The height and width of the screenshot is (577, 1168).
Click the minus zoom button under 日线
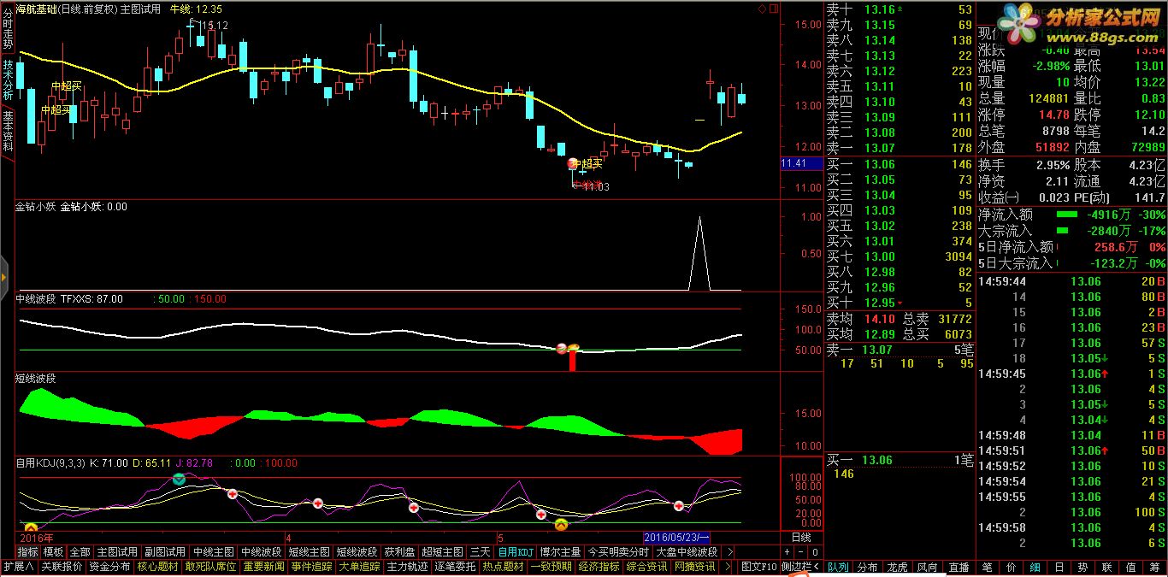(x=801, y=552)
